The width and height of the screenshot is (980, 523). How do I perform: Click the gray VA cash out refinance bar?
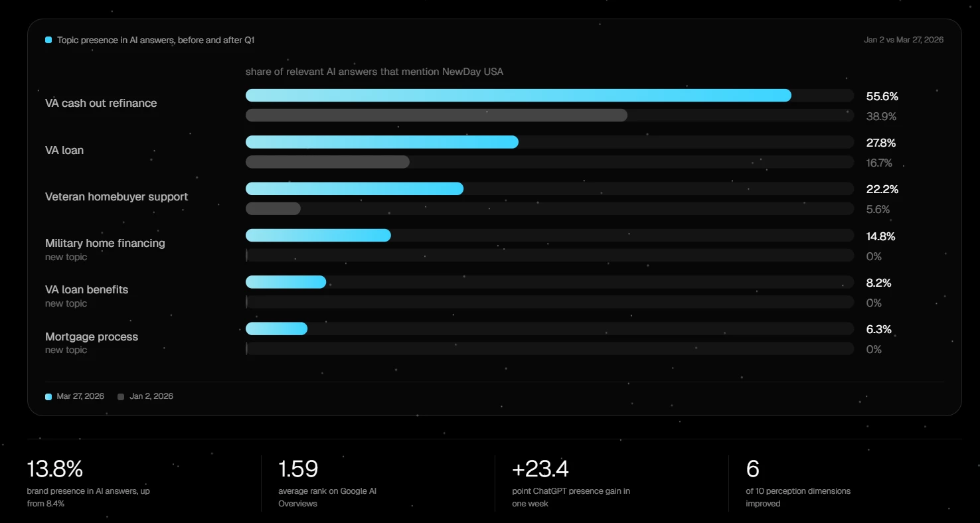click(436, 115)
